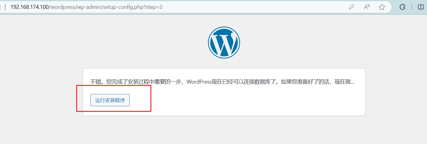This screenshot has height=144, width=427.
Task: Open the saved passwords key icon
Action: (x=351, y=7)
